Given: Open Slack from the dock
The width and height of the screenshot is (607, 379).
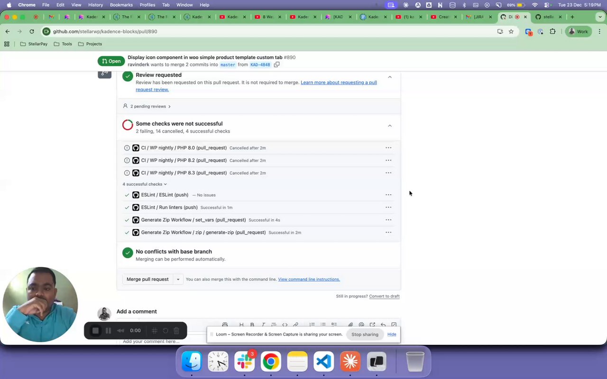Looking at the screenshot, I should coord(245,362).
